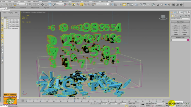Click the key lock selection icon
This screenshot has height=107, width=191.
coord(94,103)
